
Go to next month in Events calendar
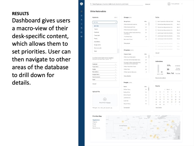[x=171, y=89]
